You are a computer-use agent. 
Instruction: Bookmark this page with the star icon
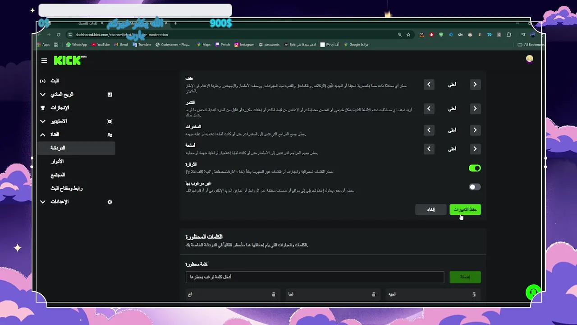pyautogui.click(x=408, y=35)
